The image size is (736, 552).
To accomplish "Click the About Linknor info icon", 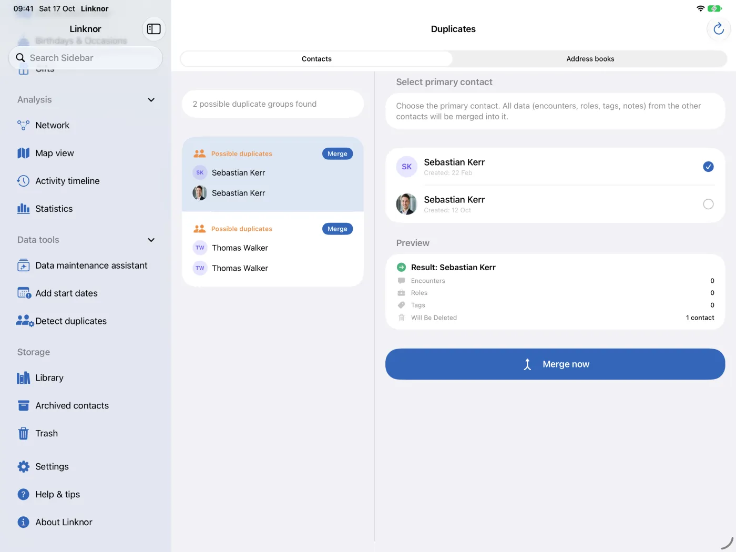I will (23, 523).
